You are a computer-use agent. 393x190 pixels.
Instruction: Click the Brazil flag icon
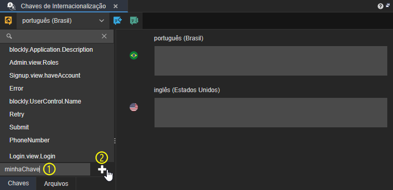(134, 55)
